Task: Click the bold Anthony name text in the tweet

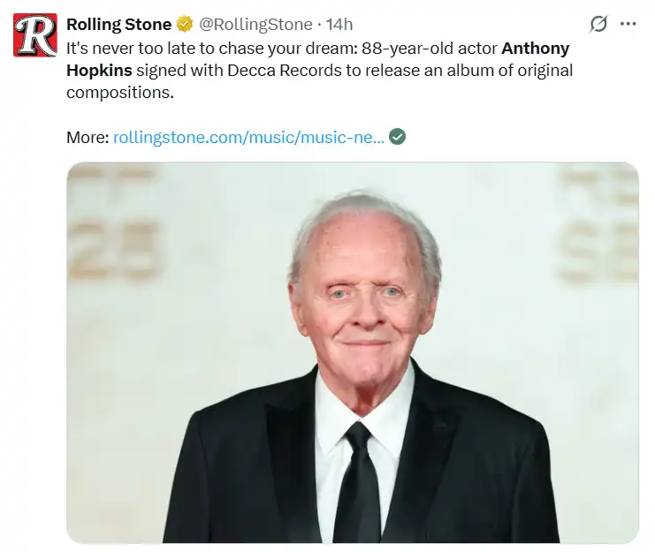Action: point(535,49)
